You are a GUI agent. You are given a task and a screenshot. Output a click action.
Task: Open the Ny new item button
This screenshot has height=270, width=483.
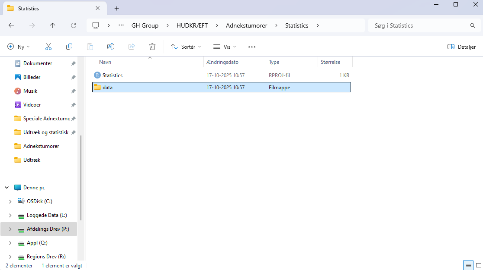click(x=19, y=47)
